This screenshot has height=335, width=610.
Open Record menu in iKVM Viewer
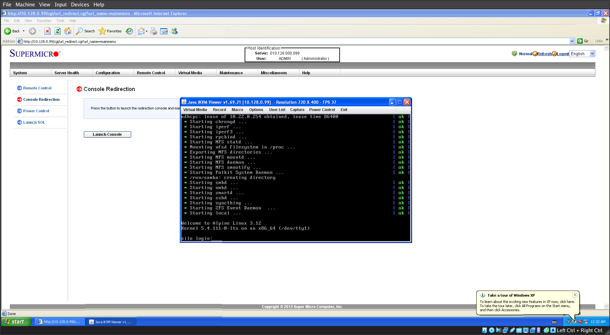pos(220,109)
